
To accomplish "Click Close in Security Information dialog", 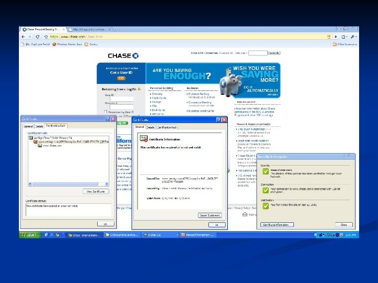I will [x=344, y=225].
